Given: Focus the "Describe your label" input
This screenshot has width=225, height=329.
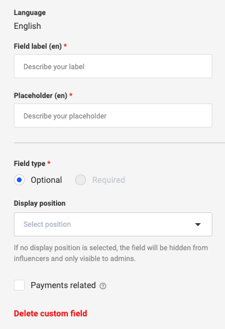Looking at the screenshot, I should tap(113, 66).
